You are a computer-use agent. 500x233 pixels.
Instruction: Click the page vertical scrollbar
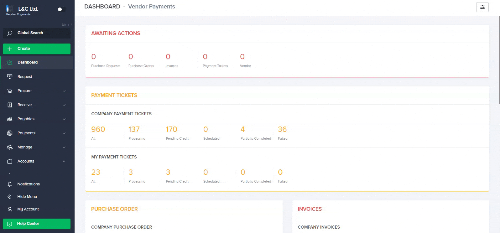point(499,60)
